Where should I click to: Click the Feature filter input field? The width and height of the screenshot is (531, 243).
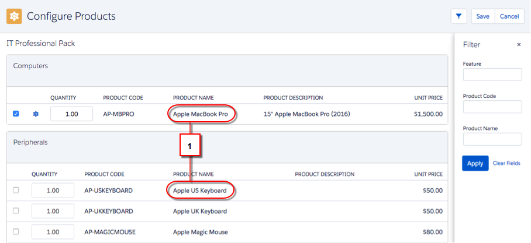pos(492,75)
